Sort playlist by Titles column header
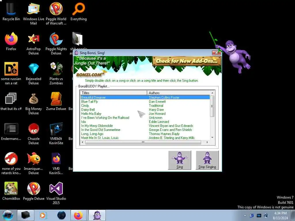The width and height of the screenshot is (295, 221). pyautogui.click(x=113, y=93)
